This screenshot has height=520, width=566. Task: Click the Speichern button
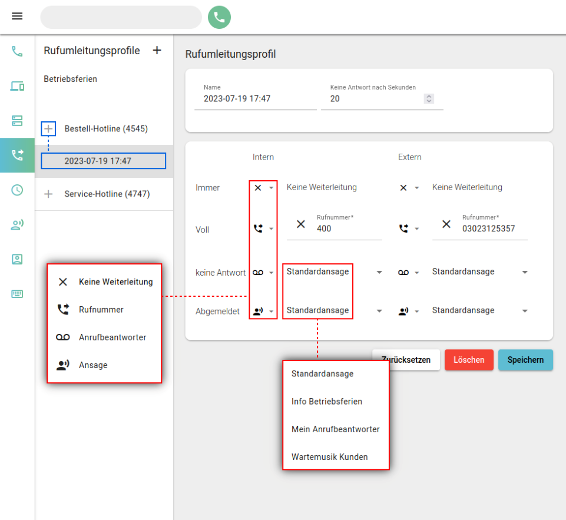(x=525, y=360)
